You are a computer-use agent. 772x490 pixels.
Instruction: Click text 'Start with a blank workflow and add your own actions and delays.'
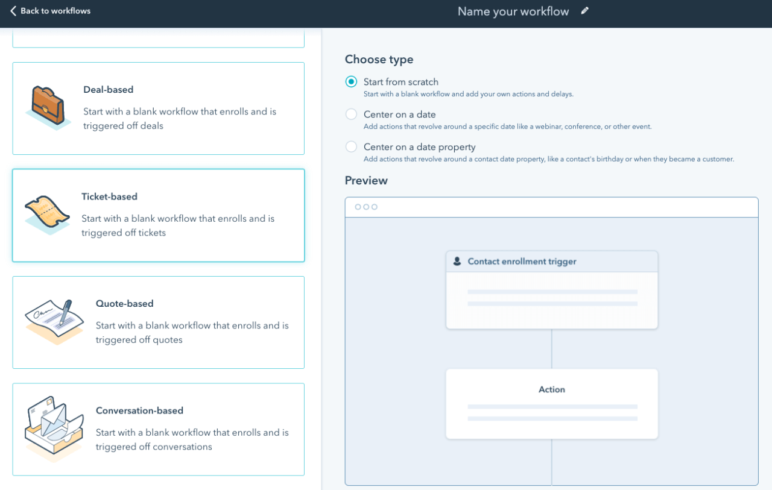468,94
